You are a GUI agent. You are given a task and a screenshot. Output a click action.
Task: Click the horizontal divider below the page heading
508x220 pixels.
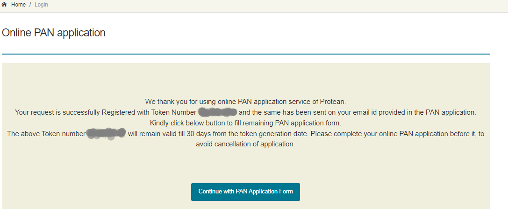coord(245,54)
